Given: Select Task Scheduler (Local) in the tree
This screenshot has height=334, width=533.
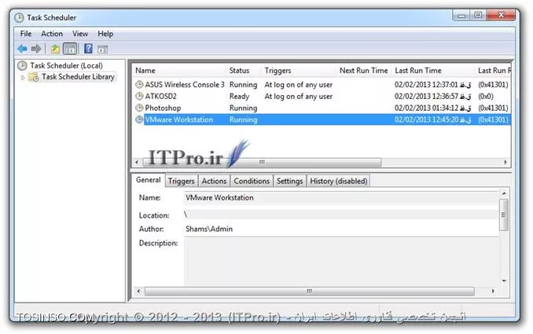Looking at the screenshot, I should tap(66, 65).
